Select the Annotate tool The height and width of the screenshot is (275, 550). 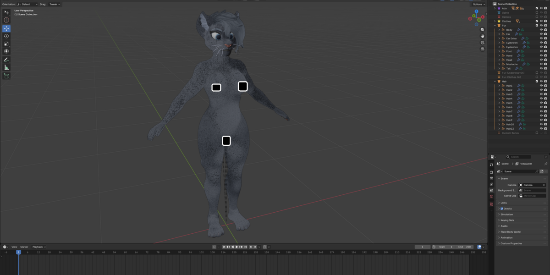(x=6, y=60)
